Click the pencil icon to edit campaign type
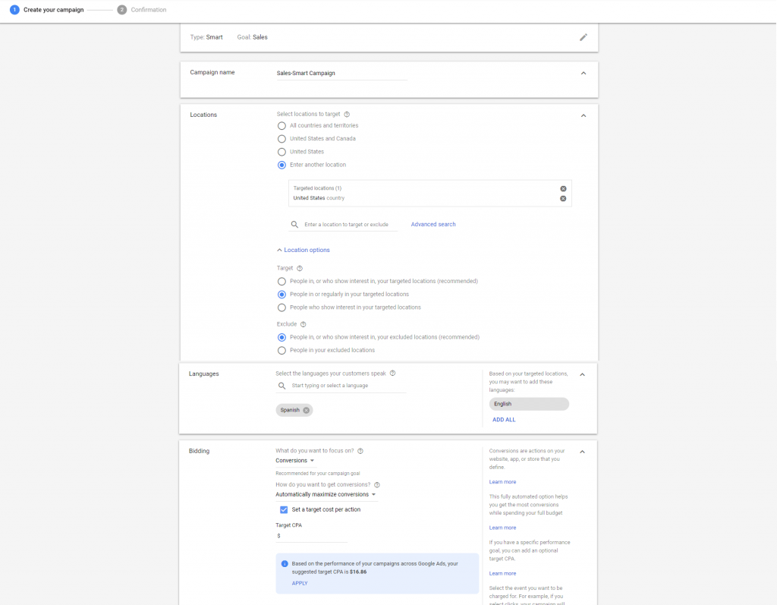 point(583,36)
